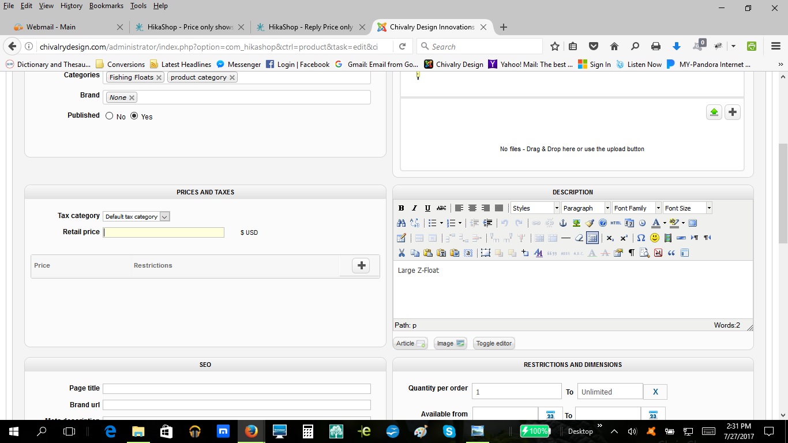Screen dimensions: 788x443
Task: Click the Image button below the editor
Action: 451,343
